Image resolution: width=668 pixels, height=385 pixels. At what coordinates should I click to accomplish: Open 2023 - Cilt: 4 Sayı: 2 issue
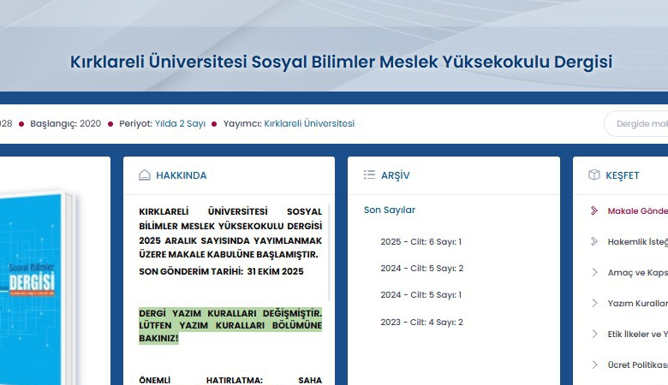[421, 323]
